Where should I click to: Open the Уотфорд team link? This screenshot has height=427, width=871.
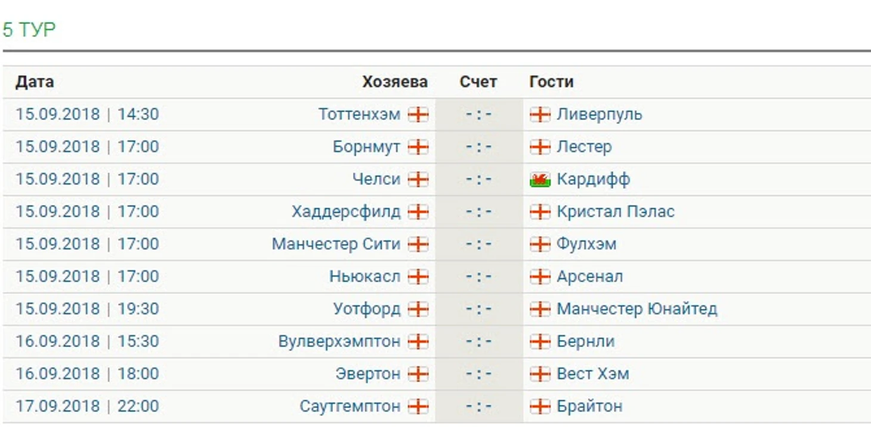click(x=366, y=310)
